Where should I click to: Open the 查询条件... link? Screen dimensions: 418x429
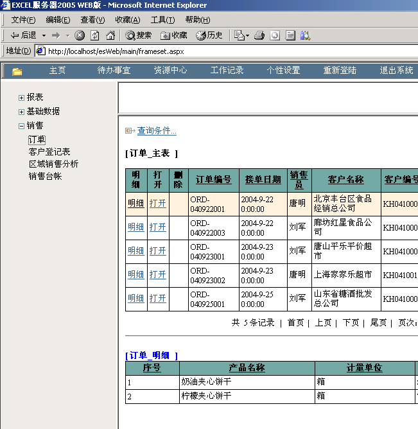(x=156, y=131)
